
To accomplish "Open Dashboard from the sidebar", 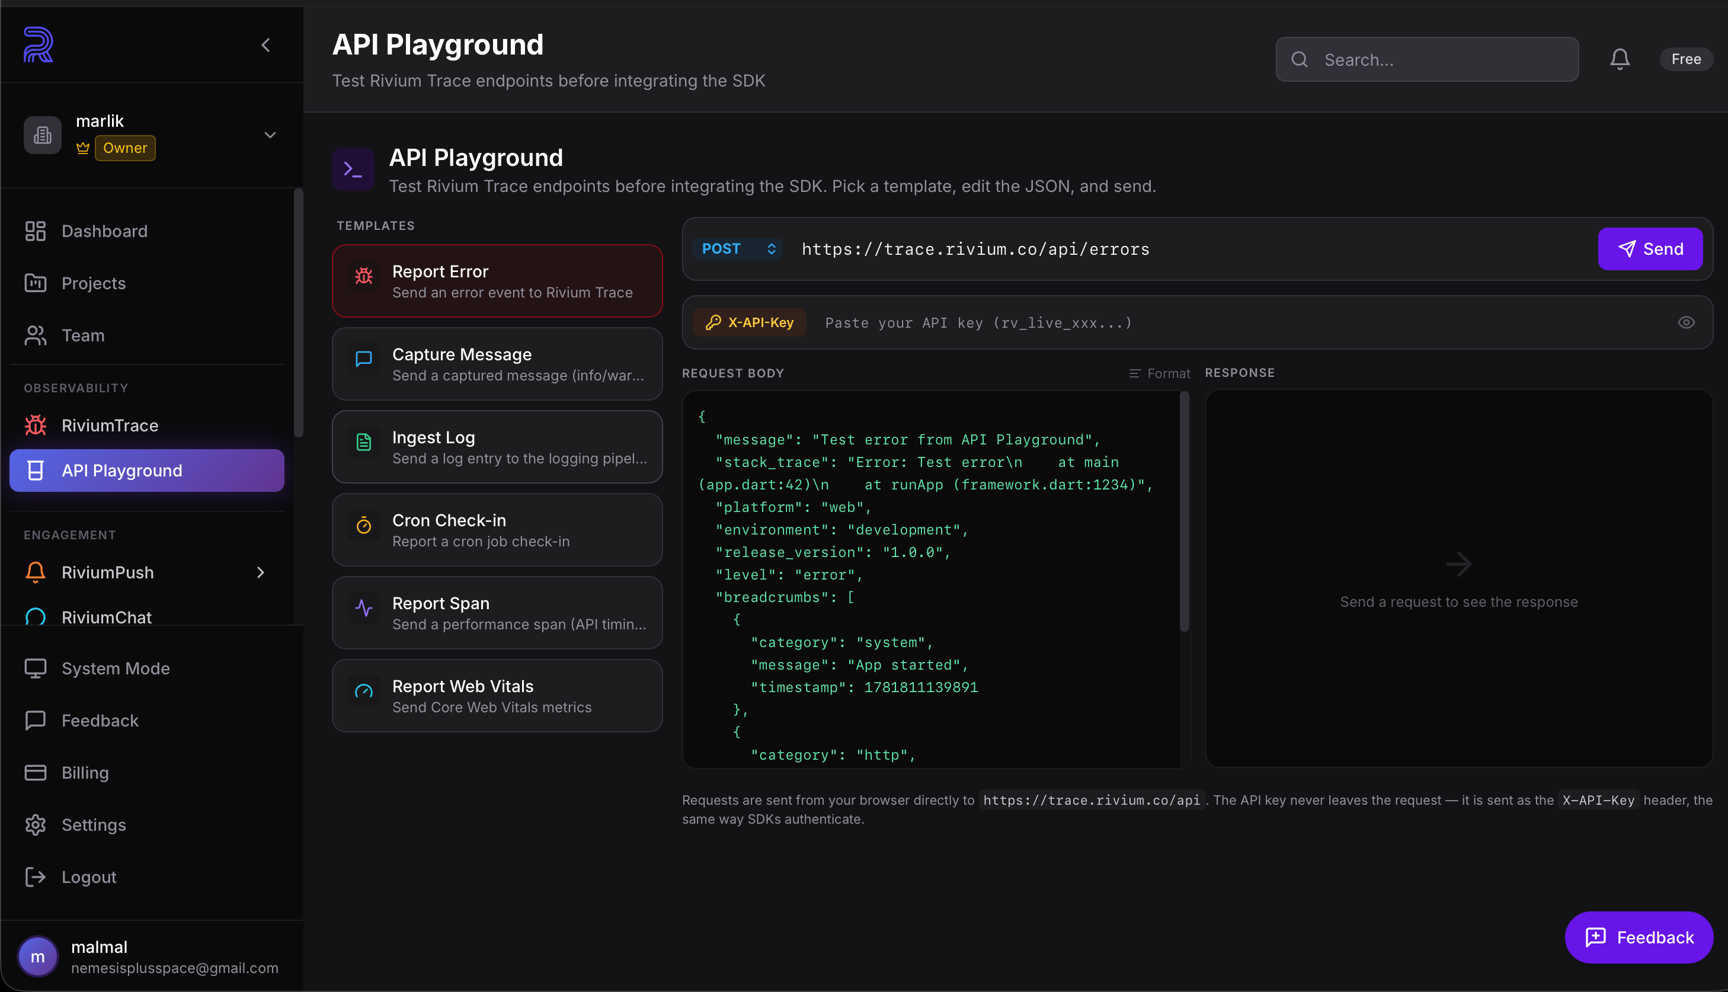I will point(146,231).
